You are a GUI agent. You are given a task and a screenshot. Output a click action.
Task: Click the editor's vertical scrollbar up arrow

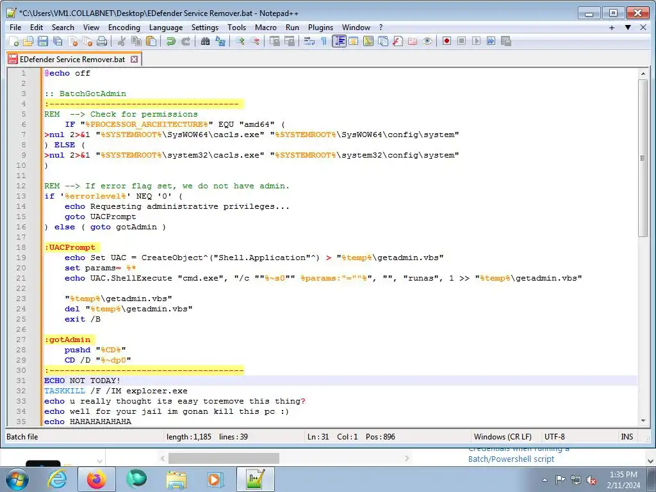tap(643, 74)
